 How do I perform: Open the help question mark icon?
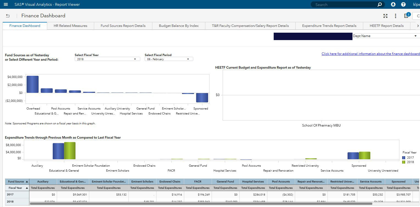click(x=403, y=4)
